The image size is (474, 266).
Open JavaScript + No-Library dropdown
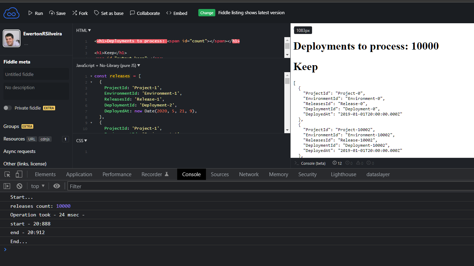click(108, 65)
